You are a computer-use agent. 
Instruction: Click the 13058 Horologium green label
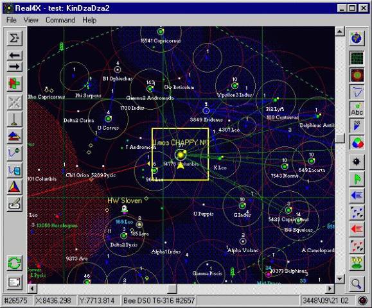tap(57, 226)
